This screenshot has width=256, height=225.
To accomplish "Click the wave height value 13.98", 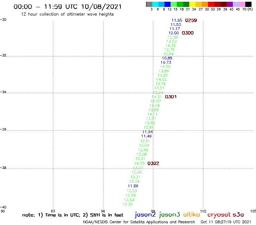I will [x=154, y=110].
